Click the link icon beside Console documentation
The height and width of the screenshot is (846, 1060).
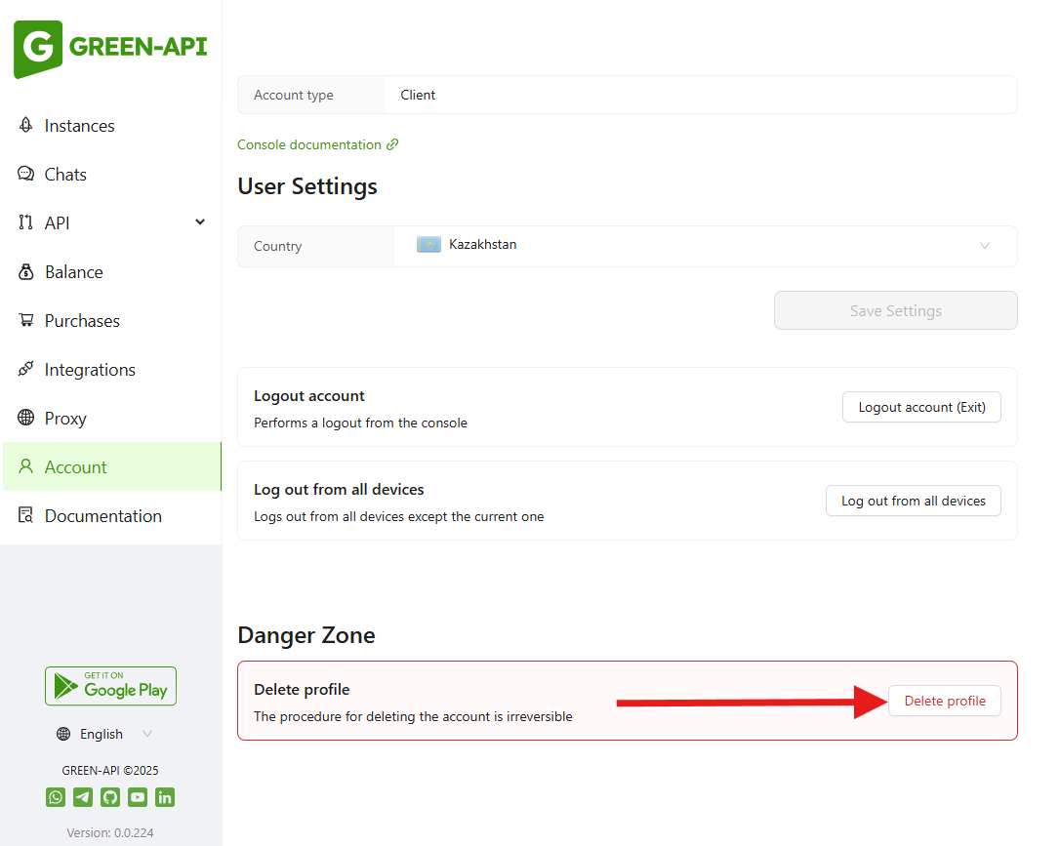pos(392,144)
